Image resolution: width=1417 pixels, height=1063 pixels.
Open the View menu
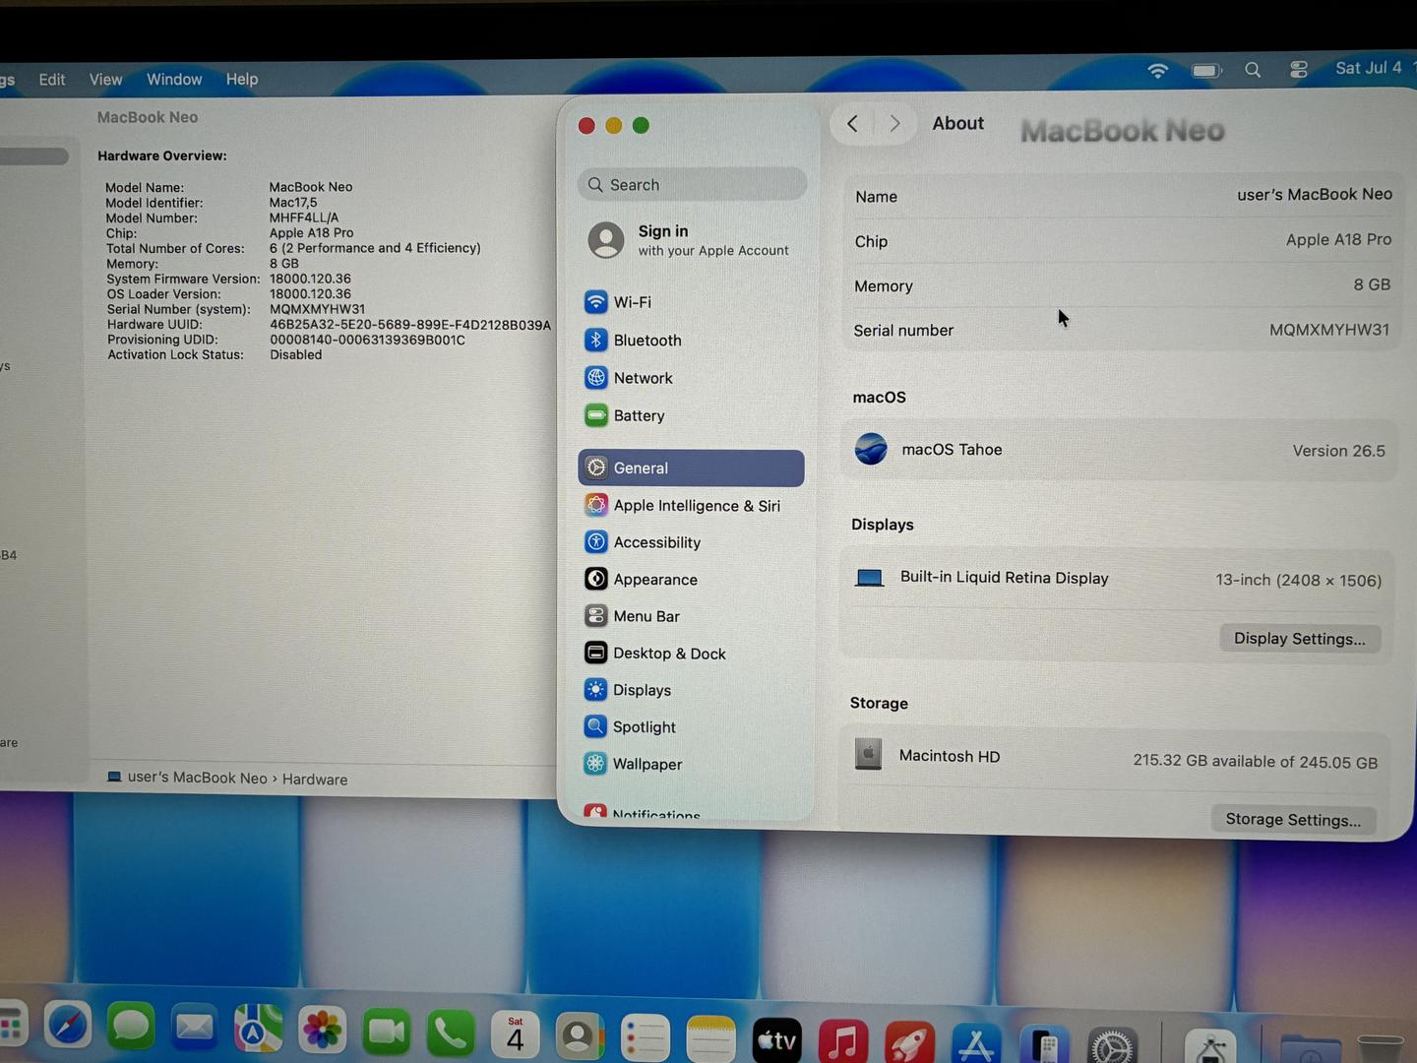105,80
